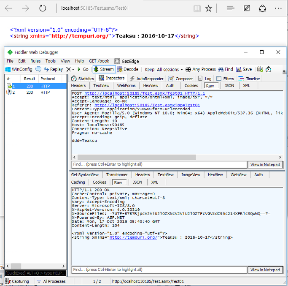Screen dimensions: 288x286
Task: Select the response Transformer tab
Action: click(117, 174)
